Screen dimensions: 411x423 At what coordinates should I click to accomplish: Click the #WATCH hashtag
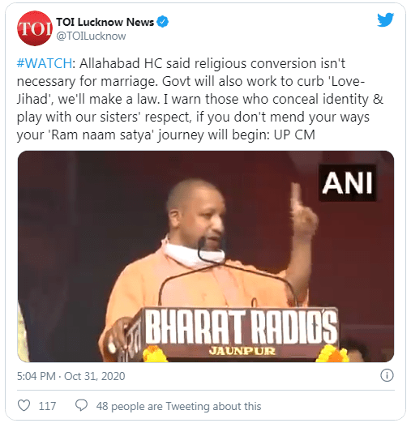[x=45, y=64]
